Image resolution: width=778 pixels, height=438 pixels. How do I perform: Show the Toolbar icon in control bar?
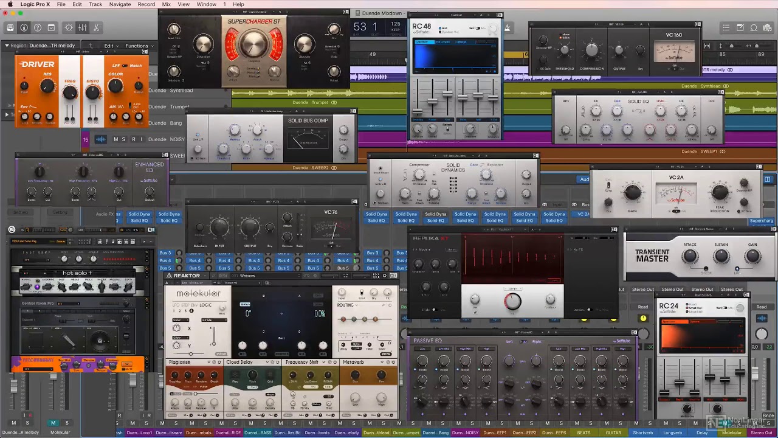pos(52,27)
